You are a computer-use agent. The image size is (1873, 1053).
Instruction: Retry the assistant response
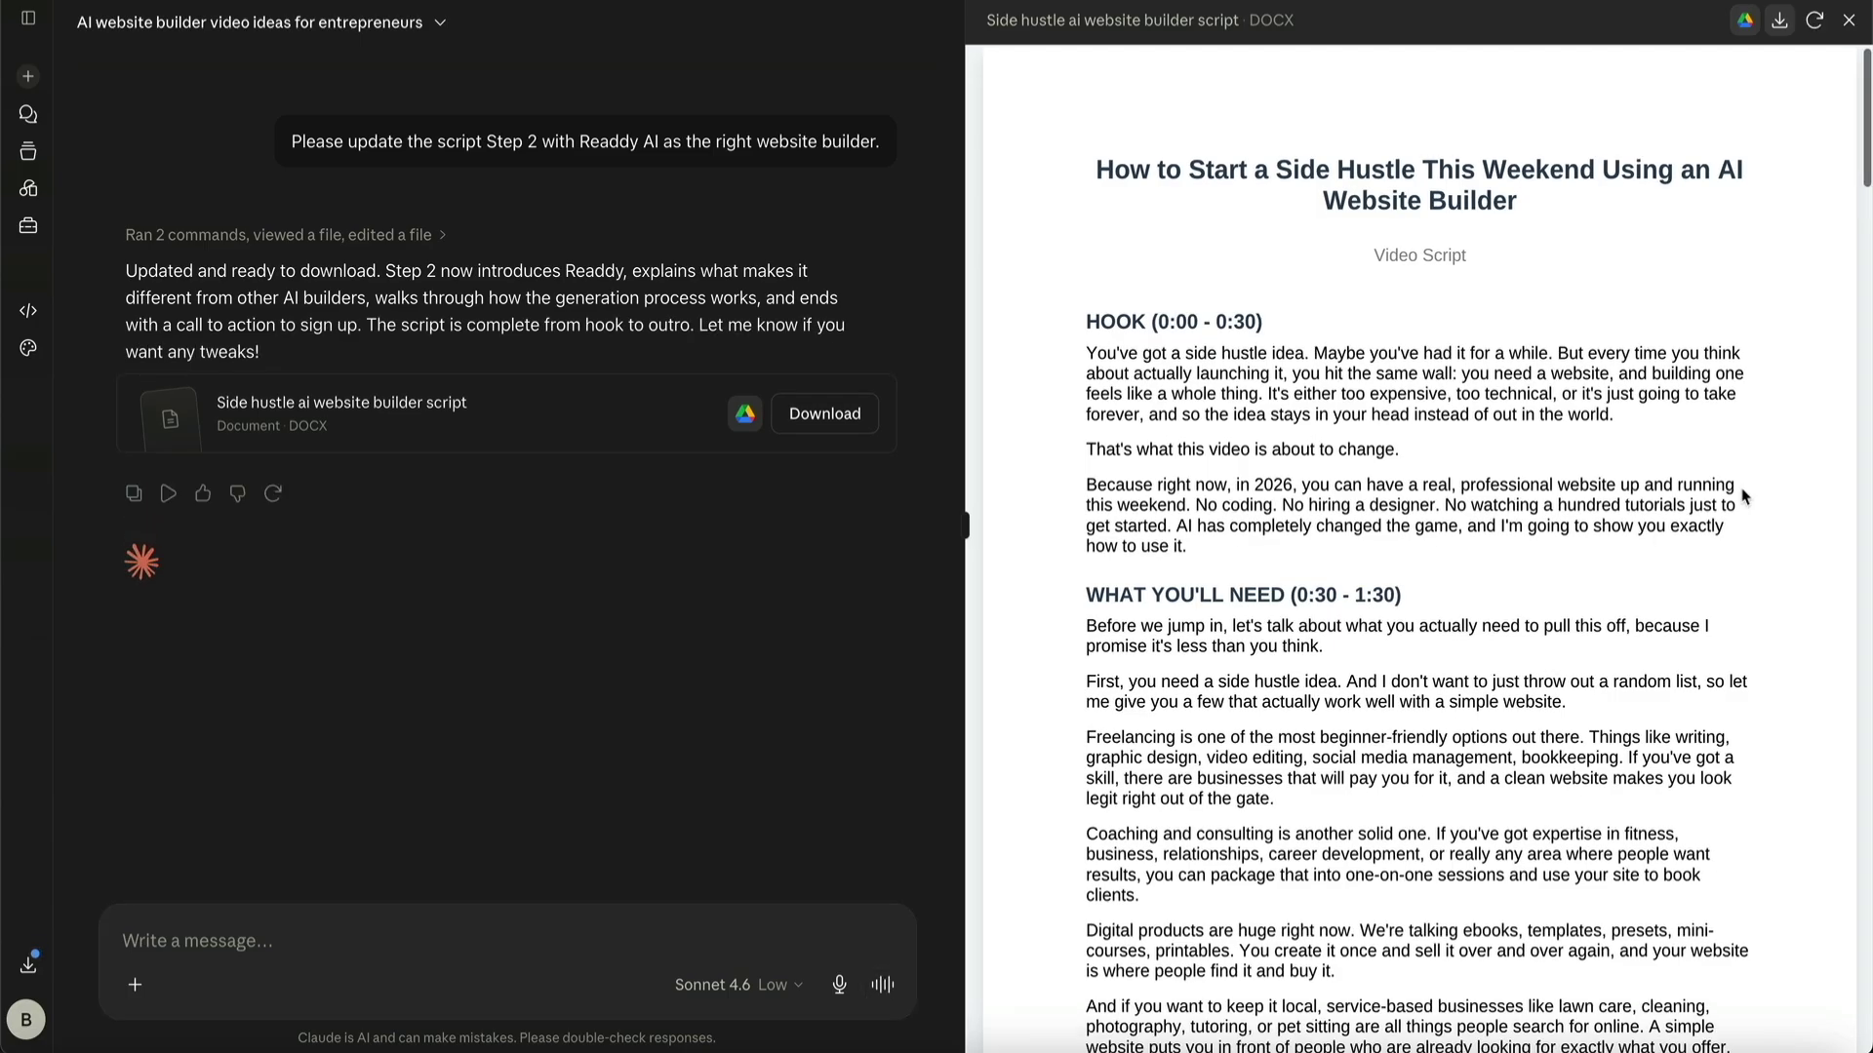273,493
